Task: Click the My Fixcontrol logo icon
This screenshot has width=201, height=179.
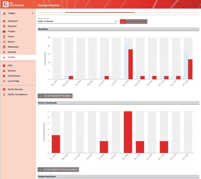Action: click(6, 4)
